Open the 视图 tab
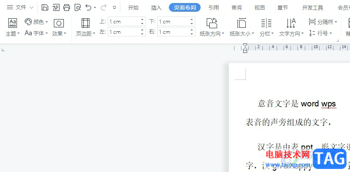 coord(260,8)
